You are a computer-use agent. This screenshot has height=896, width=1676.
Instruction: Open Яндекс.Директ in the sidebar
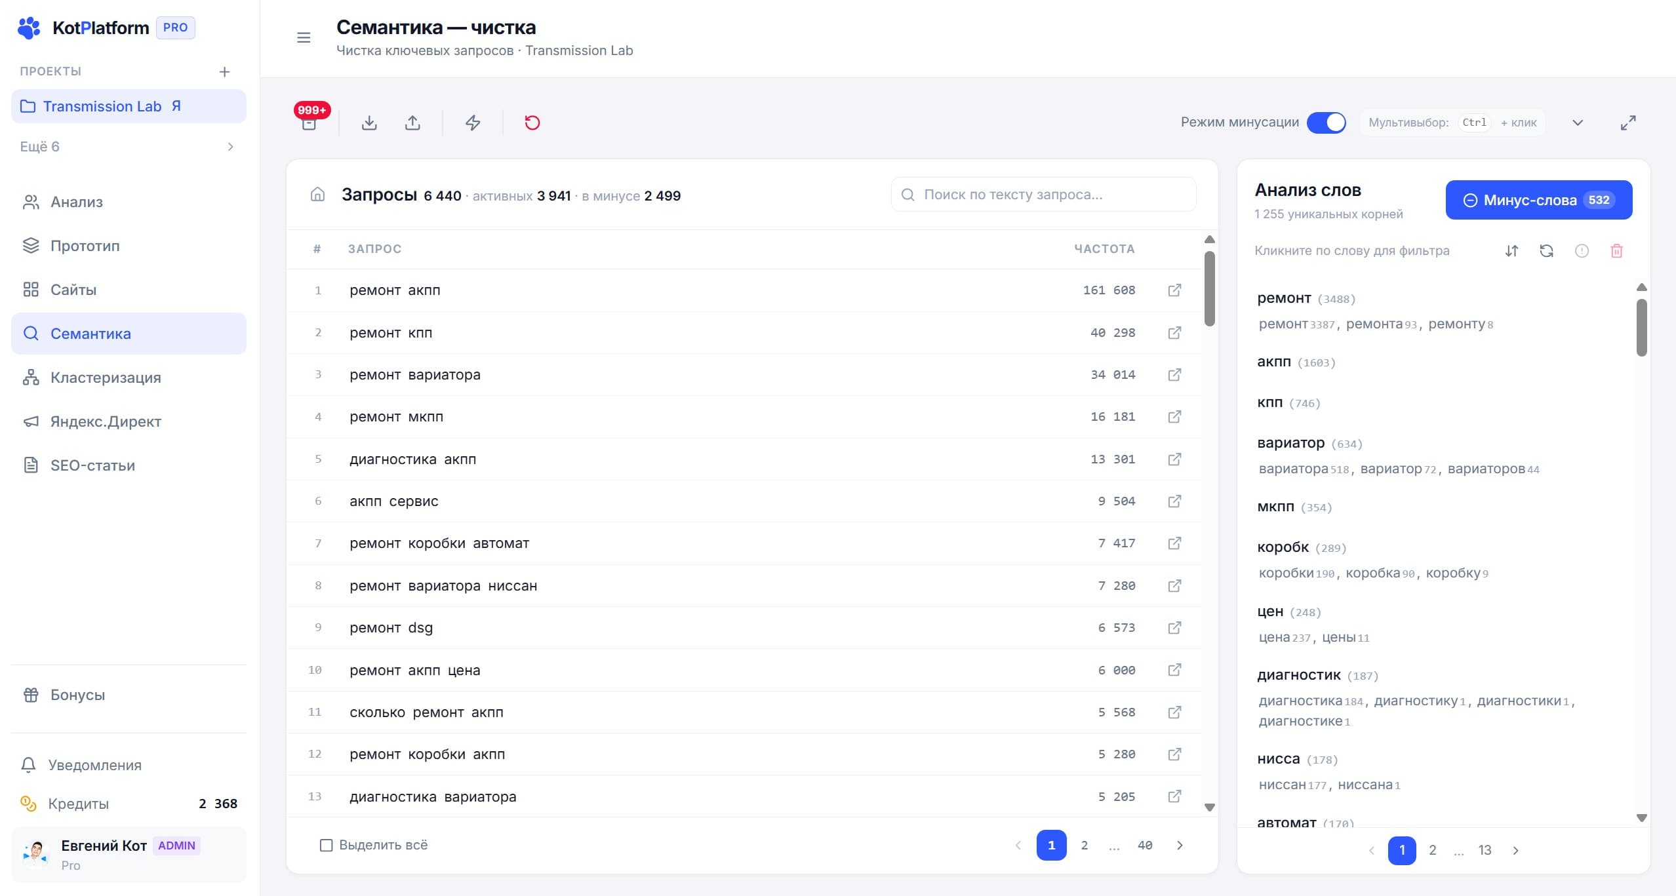(129, 421)
